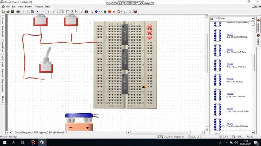
Task: Open the File menu
Action: click(8, 6)
